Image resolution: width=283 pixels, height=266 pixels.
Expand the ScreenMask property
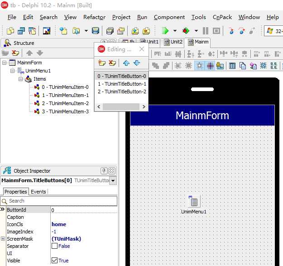point(3,239)
